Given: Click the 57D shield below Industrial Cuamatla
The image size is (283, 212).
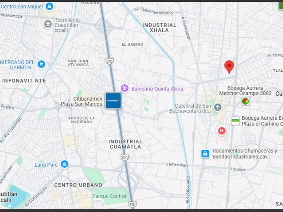Looking at the screenshot, I should pyautogui.click(x=125, y=158).
